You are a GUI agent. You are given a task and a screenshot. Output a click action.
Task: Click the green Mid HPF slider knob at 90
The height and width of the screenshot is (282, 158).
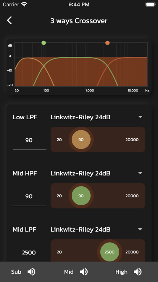click(81, 196)
